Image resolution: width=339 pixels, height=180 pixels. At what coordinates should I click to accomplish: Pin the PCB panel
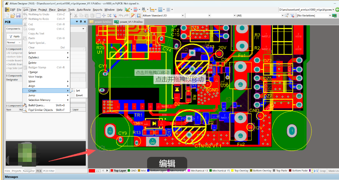pyautogui.click(x=81, y=22)
